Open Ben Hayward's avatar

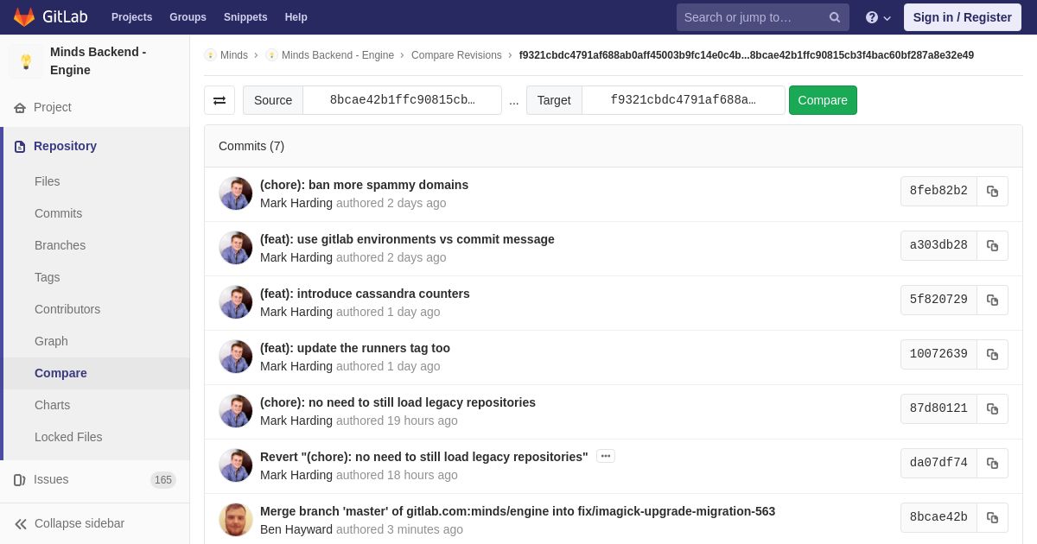click(236, 520)
